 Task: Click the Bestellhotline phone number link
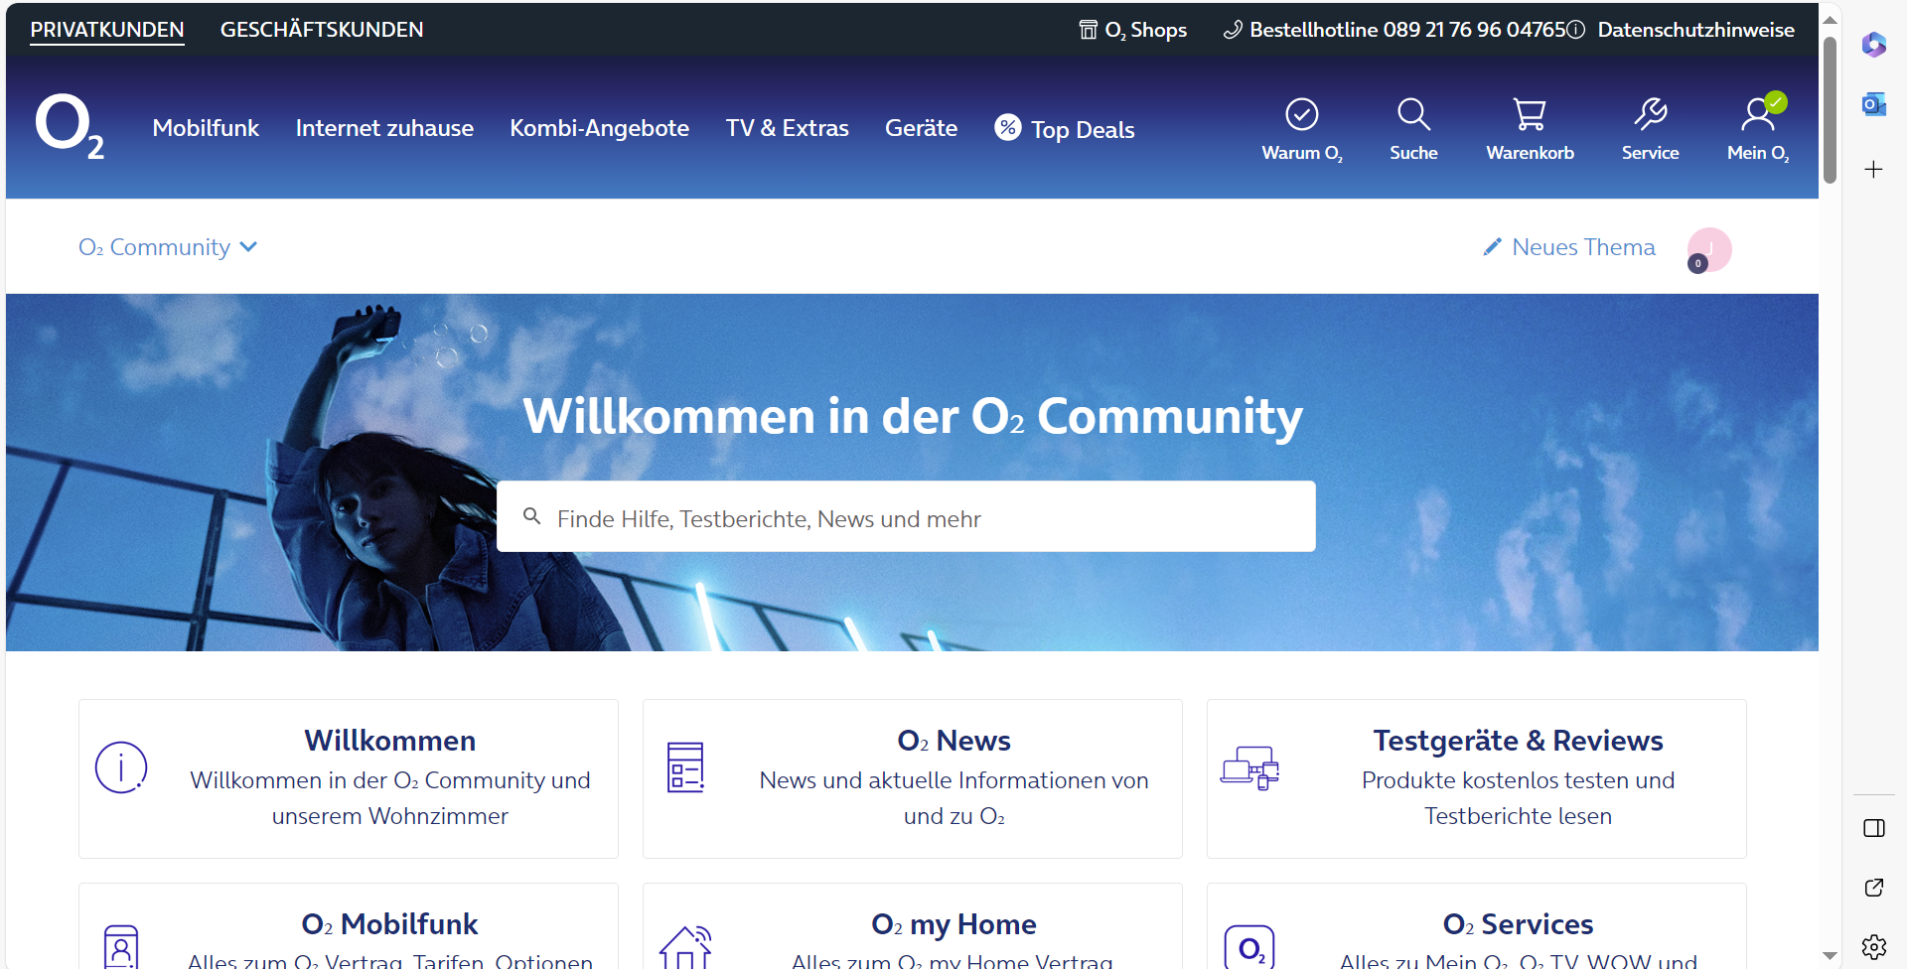coord(1407,30)
